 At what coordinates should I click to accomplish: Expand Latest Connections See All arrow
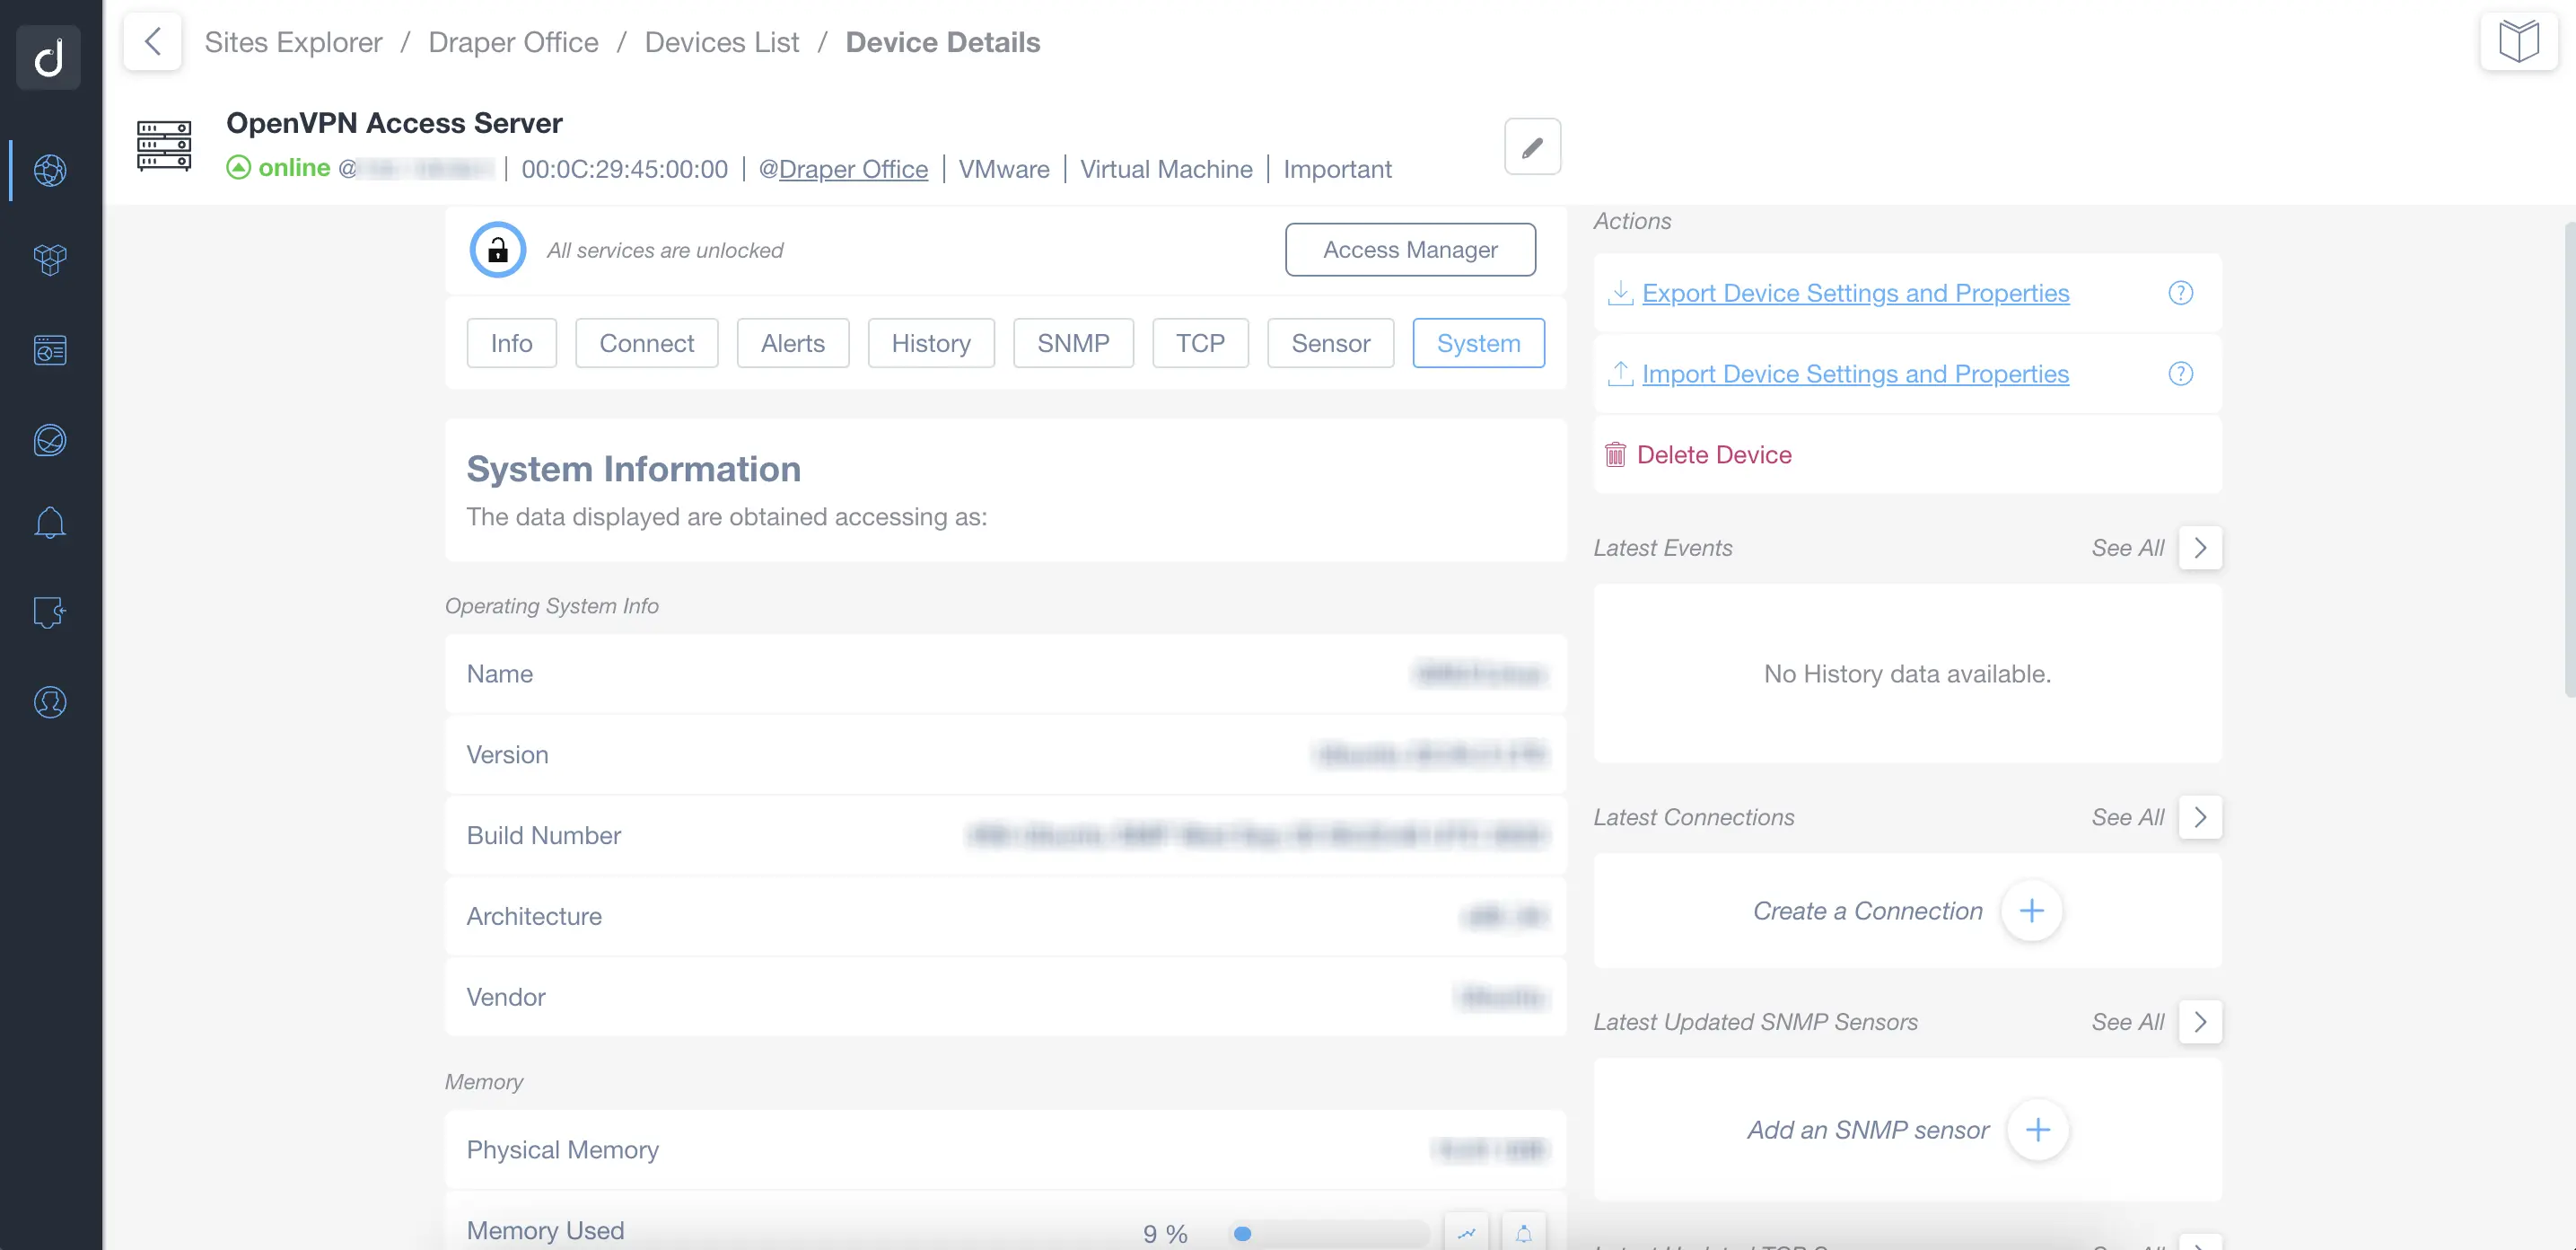pos(2200,818)
